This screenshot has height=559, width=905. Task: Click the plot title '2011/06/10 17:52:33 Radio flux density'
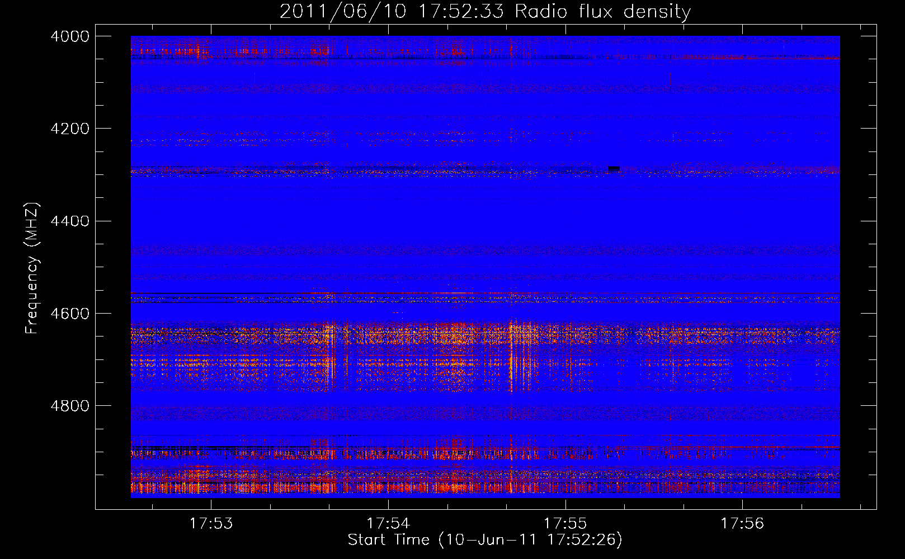[485, 11]
